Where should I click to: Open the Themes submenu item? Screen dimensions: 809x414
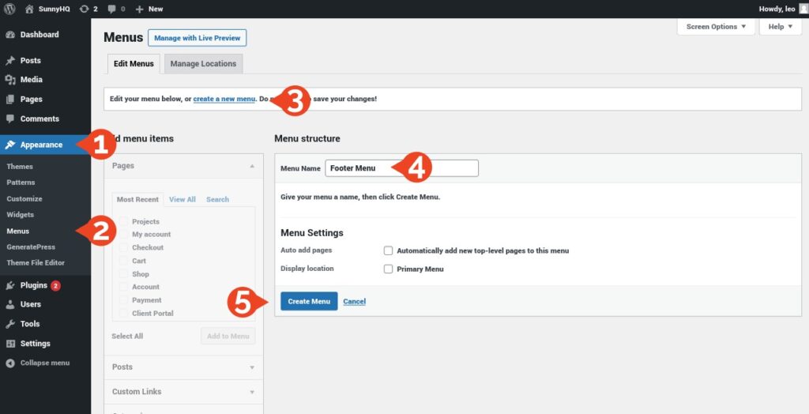click(20, 167)
